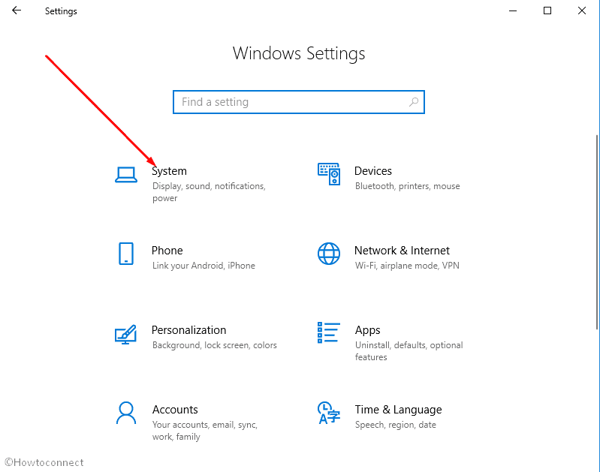600x472 pixels.
Task: Open Apps settings title
Action: 368,330
